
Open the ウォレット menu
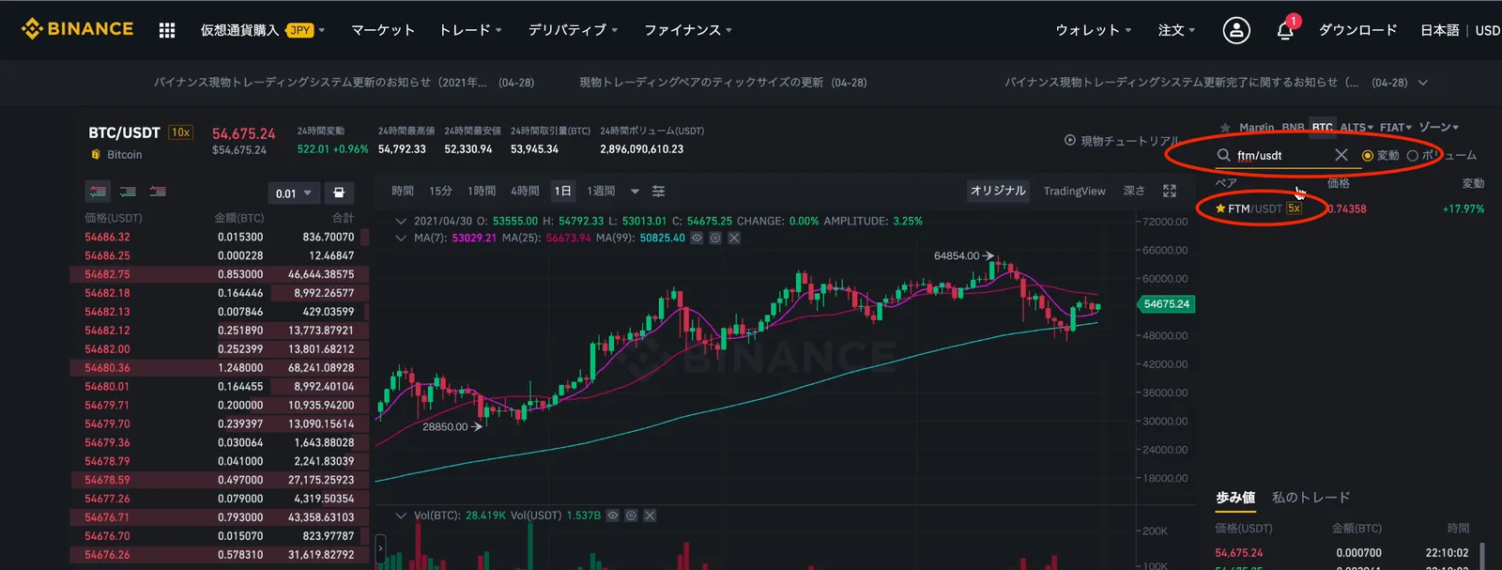point(1094,30)
